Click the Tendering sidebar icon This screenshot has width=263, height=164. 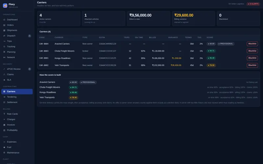(x=4, y=97)
